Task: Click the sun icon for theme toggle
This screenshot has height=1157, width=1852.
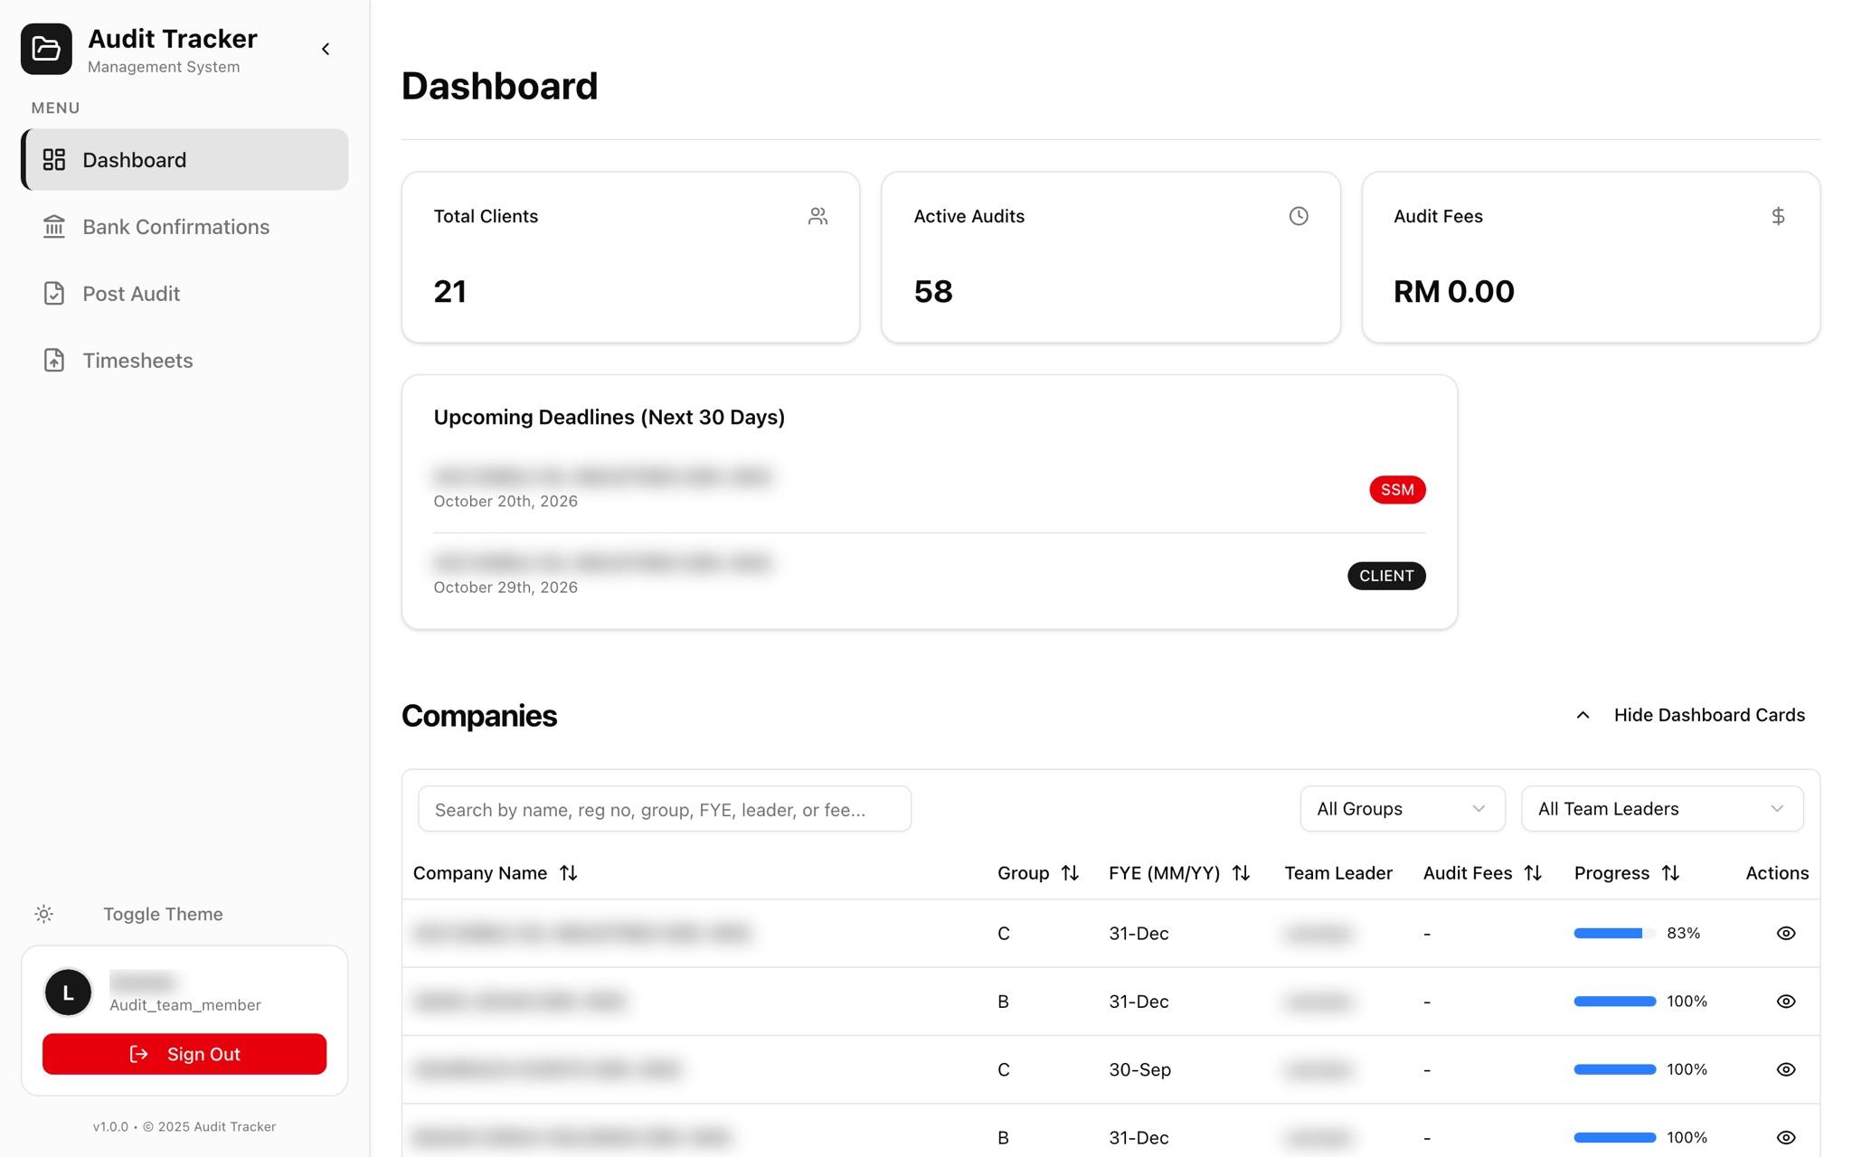Action: tap(43, 914)
